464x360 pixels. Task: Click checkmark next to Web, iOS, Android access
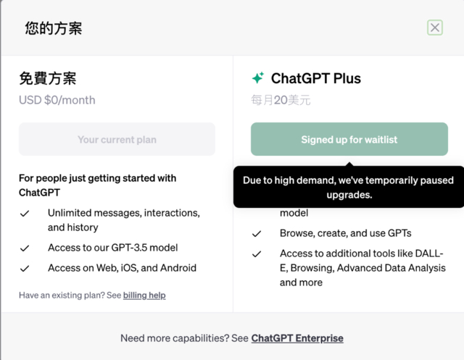[x=25, y=268]
